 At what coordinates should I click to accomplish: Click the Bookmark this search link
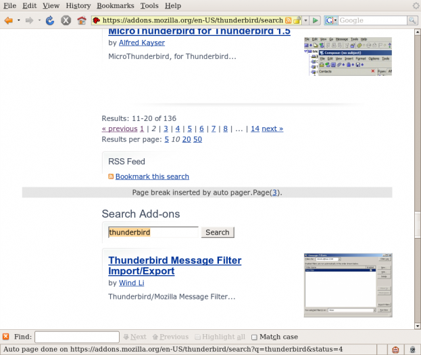pyautogui.click(x=152, y=176)
